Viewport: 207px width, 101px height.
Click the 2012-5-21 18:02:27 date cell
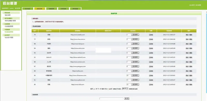click(169, 35)
